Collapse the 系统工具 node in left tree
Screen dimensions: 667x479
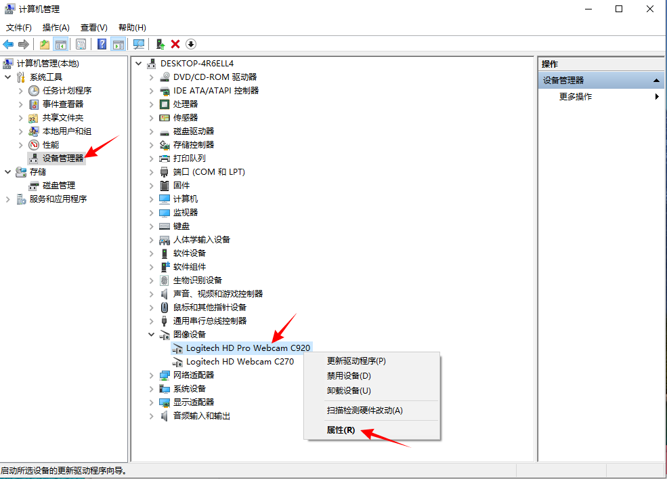pyautogui.click(x=7, y=77)
